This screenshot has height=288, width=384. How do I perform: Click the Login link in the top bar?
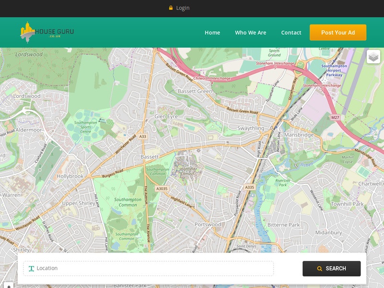(x=183, y=8)
